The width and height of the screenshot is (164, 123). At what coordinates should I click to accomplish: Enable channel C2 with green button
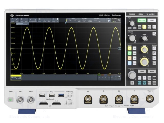point(129,53)
